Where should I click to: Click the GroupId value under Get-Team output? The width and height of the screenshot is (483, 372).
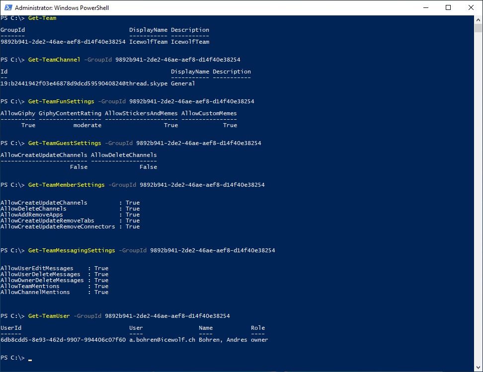coord(63,42)
